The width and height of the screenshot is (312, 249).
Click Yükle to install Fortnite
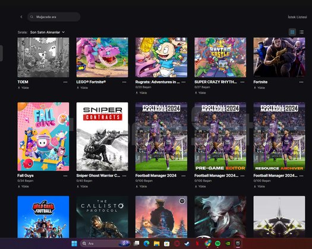coord(259,88)
